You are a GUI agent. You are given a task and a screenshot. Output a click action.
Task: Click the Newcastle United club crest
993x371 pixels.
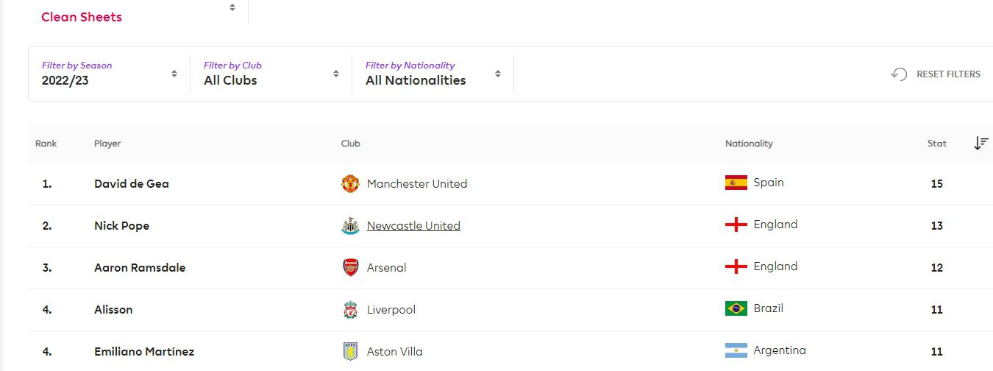pyautogui.click(x=350, y=225)
